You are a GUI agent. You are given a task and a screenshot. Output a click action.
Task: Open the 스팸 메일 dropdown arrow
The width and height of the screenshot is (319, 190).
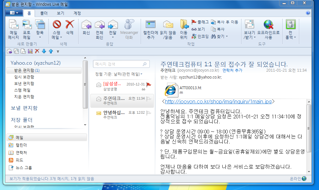pos(61,37)
